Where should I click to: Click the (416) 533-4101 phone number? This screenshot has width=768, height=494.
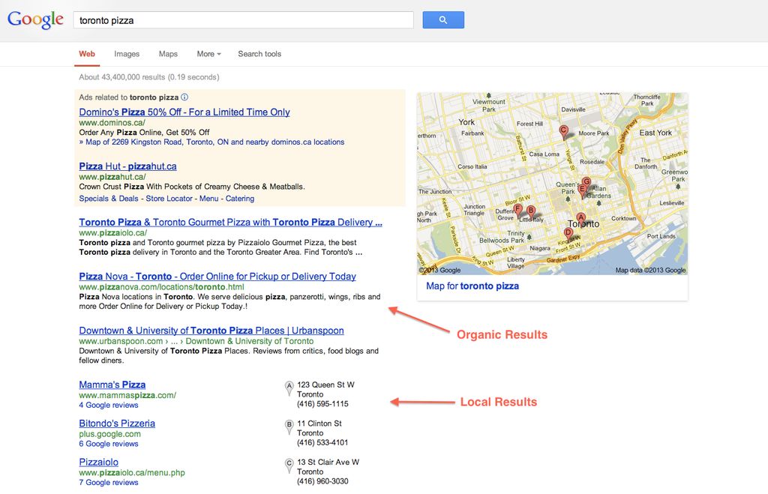[x=322, y=442]
